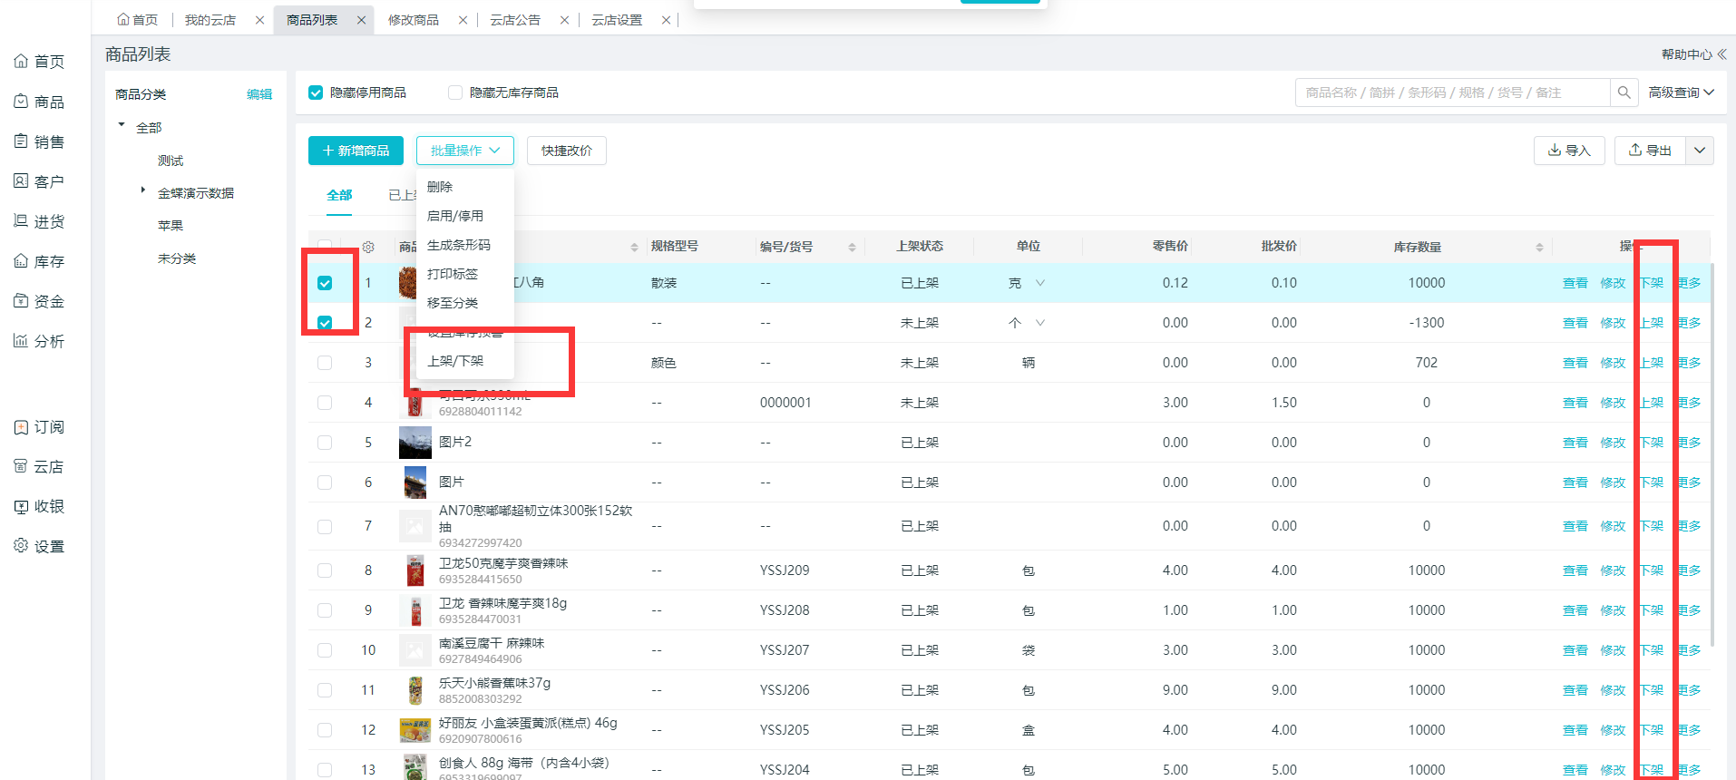Open 商品 module in sidebar
The image size is (1736, 780).
39,102
